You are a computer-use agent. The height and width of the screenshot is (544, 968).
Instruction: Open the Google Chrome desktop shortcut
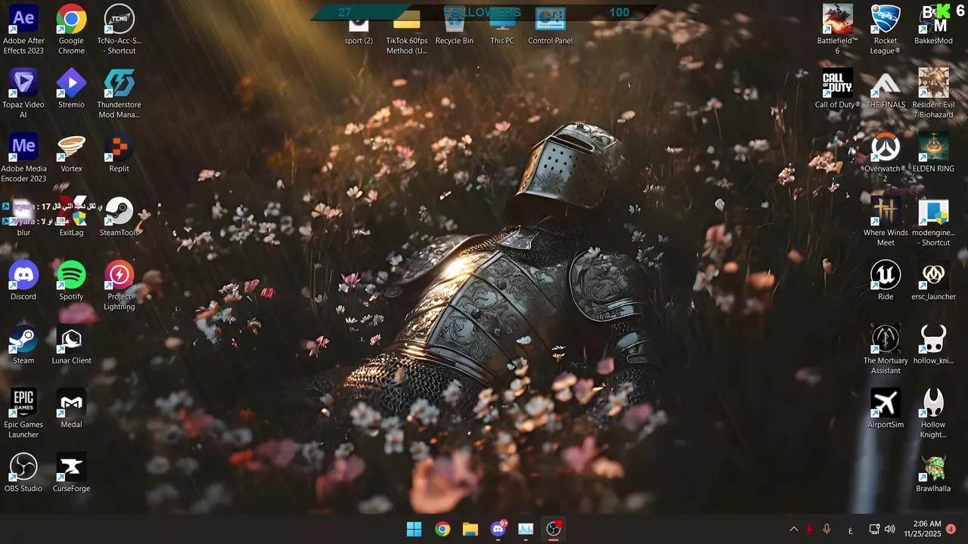point(71,30)
